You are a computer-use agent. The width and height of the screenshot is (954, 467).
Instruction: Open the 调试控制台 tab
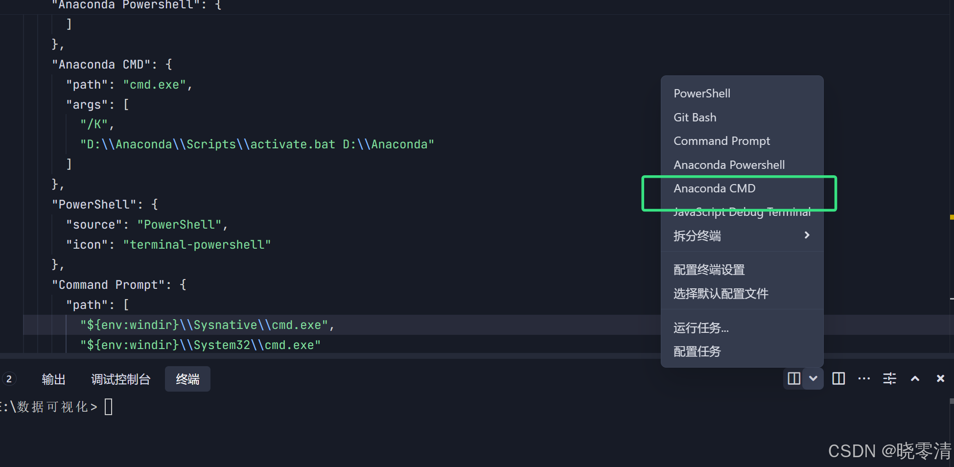coord(120,378)
